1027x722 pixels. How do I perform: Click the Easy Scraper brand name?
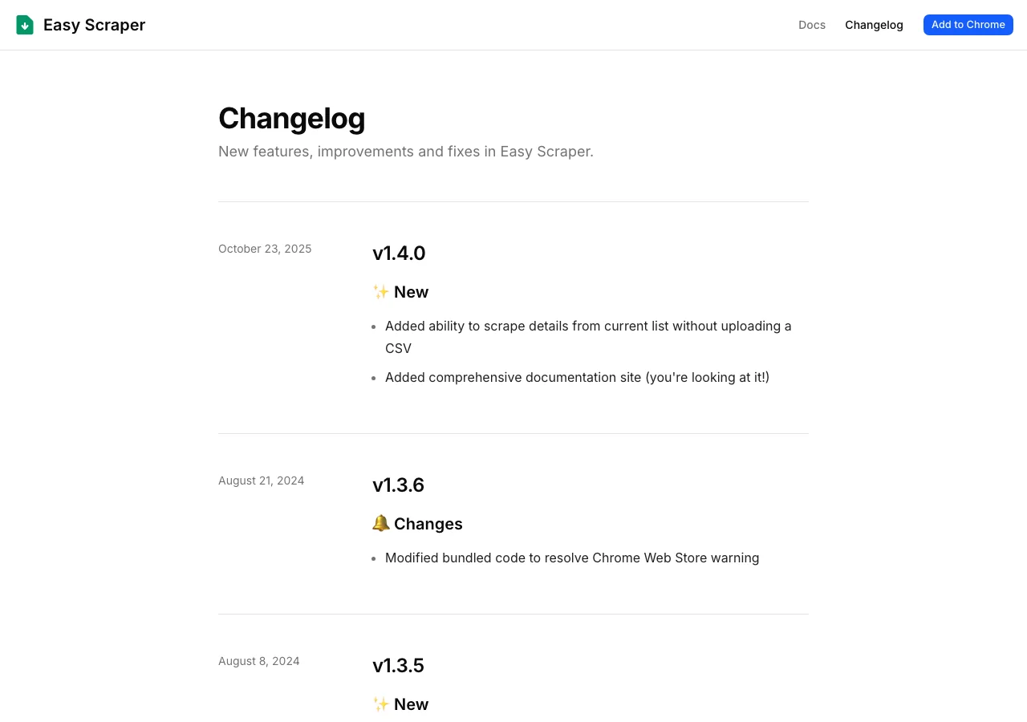94,25
